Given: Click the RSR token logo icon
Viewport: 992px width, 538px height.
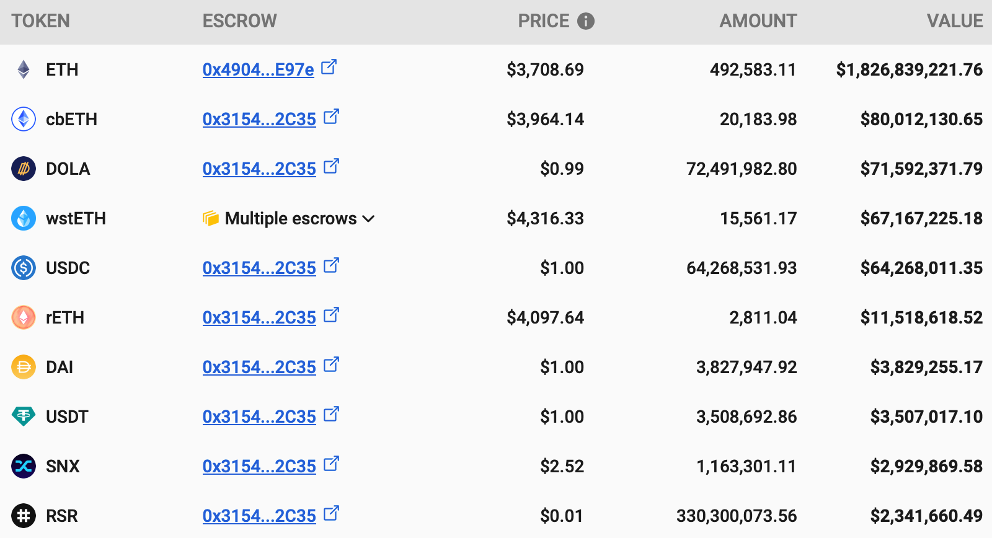Looking at the screenshot, I should point(24,516).
